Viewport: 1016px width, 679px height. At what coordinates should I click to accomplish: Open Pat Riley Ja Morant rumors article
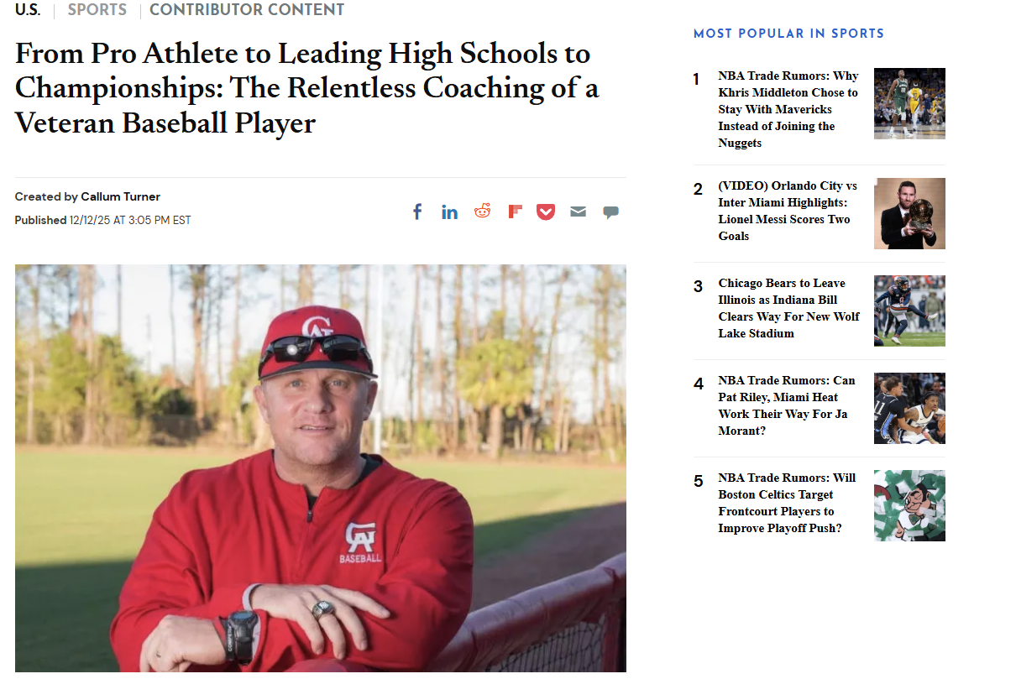point(787,405)
